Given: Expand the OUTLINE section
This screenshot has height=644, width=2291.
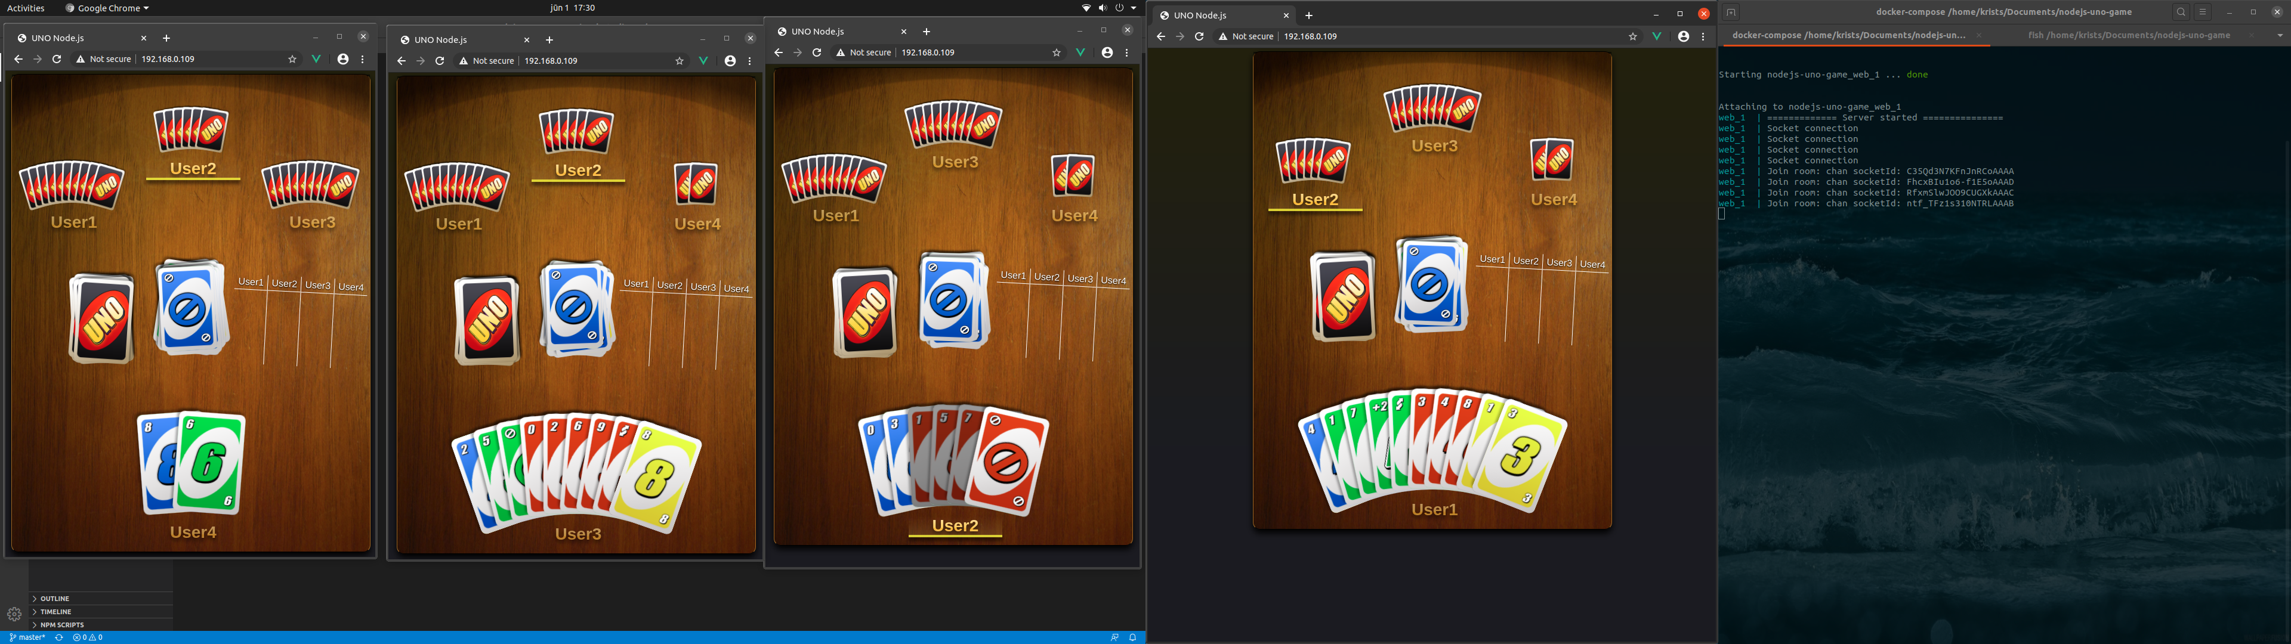Looking at the screenshot, I should (54, 599).
